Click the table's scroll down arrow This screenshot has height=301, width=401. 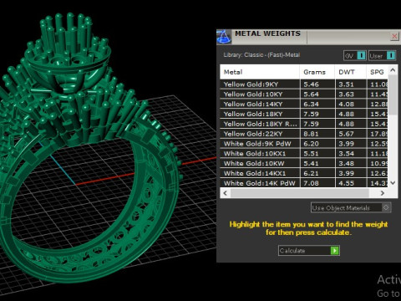tap(393, 183)
